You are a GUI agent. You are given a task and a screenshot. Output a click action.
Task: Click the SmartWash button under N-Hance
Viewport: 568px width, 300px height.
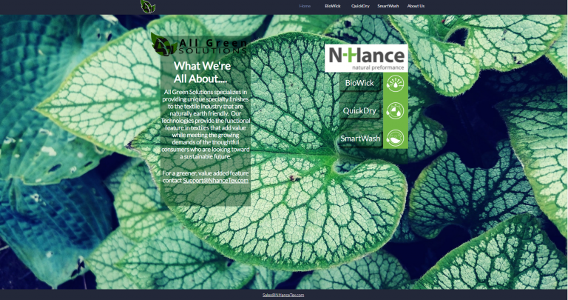[360, 139]
